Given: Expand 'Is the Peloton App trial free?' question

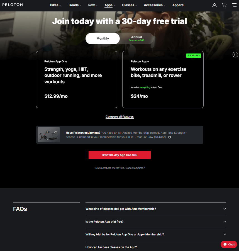Looking at the screenshot, I should coord(156,221).
